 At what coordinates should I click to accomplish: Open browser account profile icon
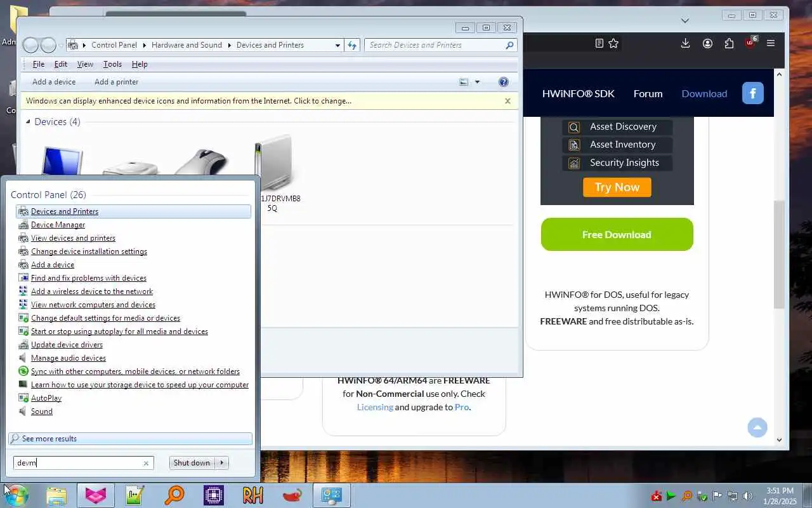707,43
